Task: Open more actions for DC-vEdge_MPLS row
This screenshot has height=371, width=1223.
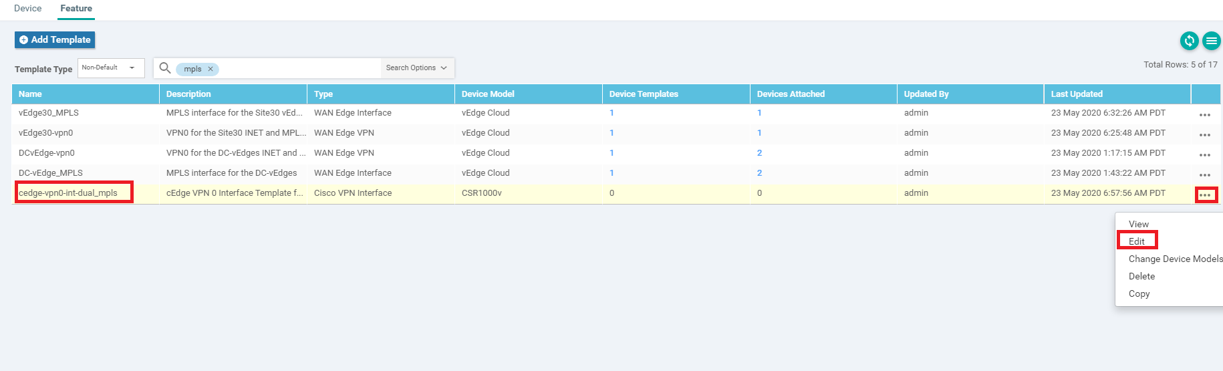Action: (x=1205, y=174)
